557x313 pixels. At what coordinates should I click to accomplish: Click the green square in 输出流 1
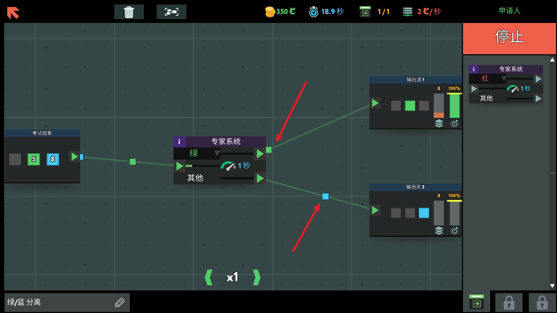click(x=410, y=106)
